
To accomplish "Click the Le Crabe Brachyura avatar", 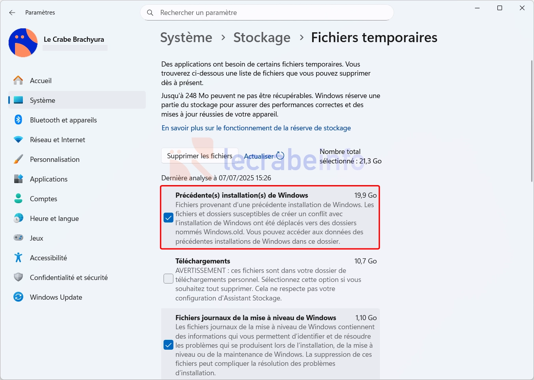I will coord(23,43).
